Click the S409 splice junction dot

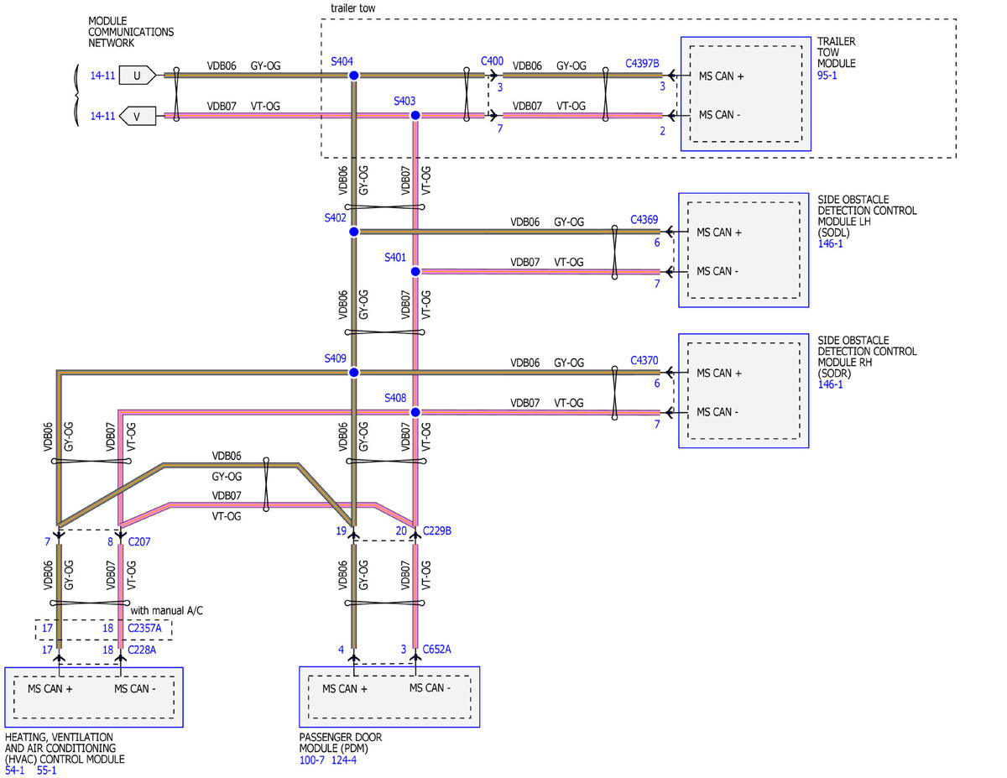(353, 372)
